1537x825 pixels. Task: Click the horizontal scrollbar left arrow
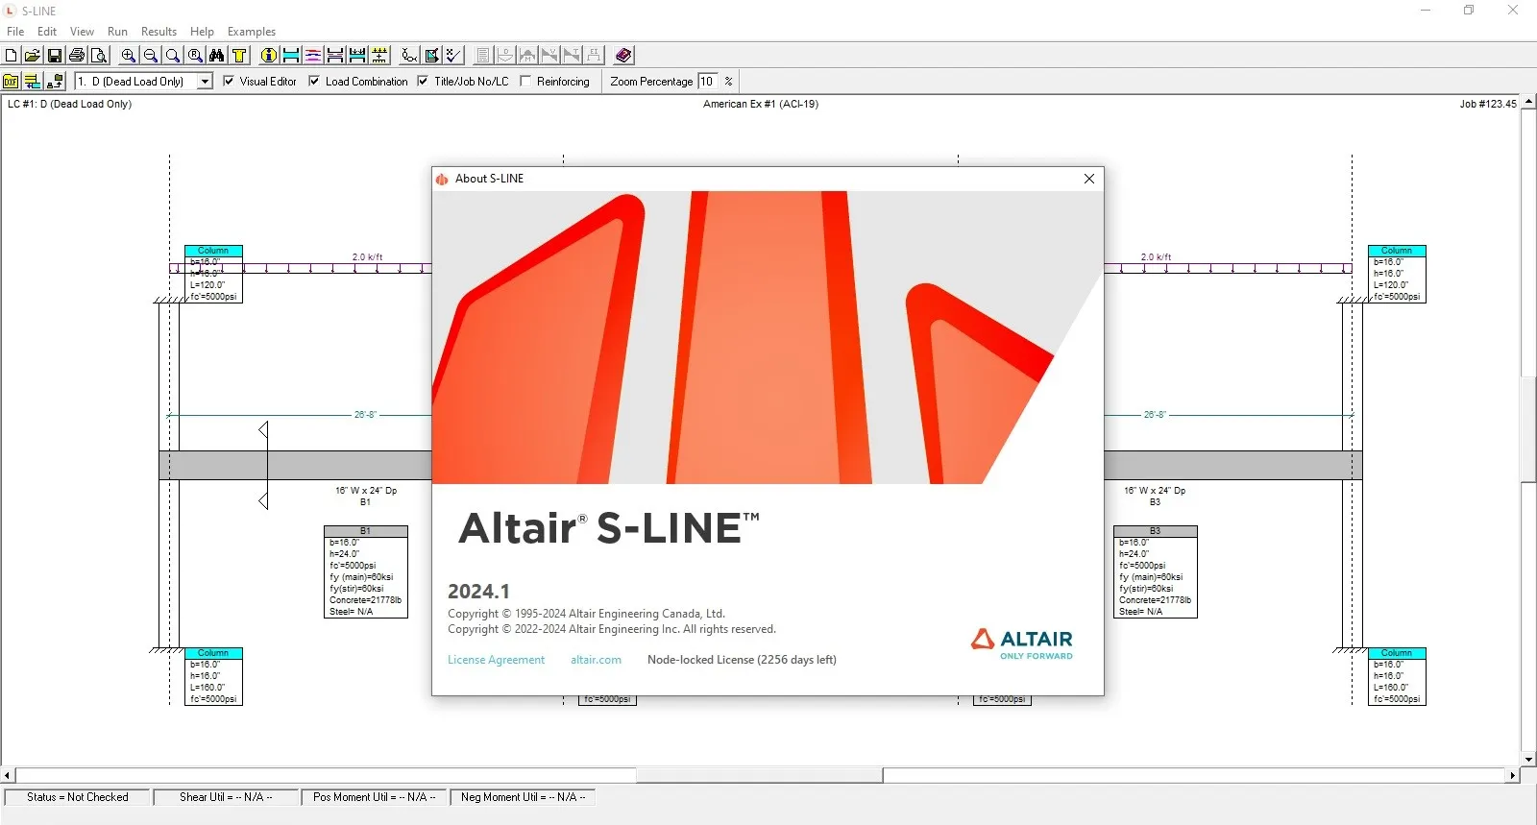[x=8, y=775]
